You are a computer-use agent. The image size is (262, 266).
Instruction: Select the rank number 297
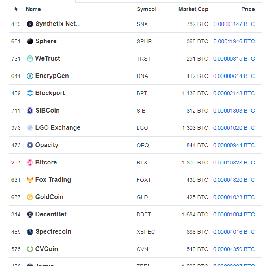pyautogui.click(x=16, y=163)
